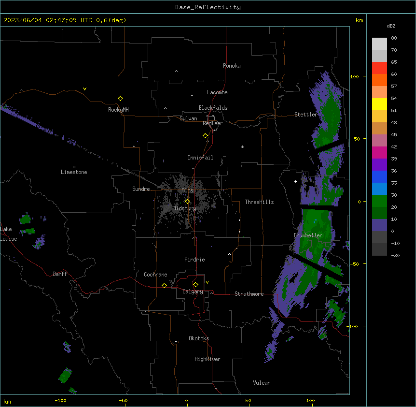Click the ThreeHills town label
The width and height of the screenshot is (416, 407).
(259, 202)
